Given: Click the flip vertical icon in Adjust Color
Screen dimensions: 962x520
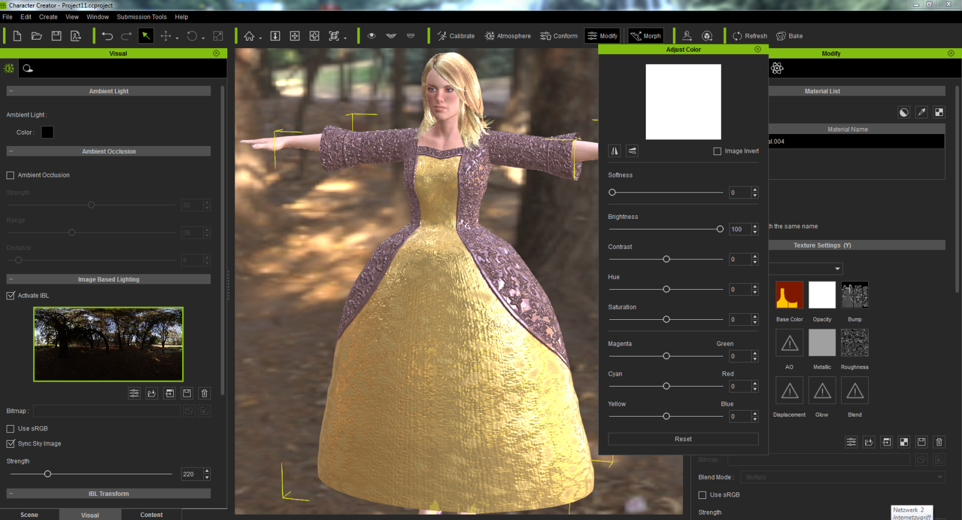Looking at the screenshot, I should click(632, 151).
